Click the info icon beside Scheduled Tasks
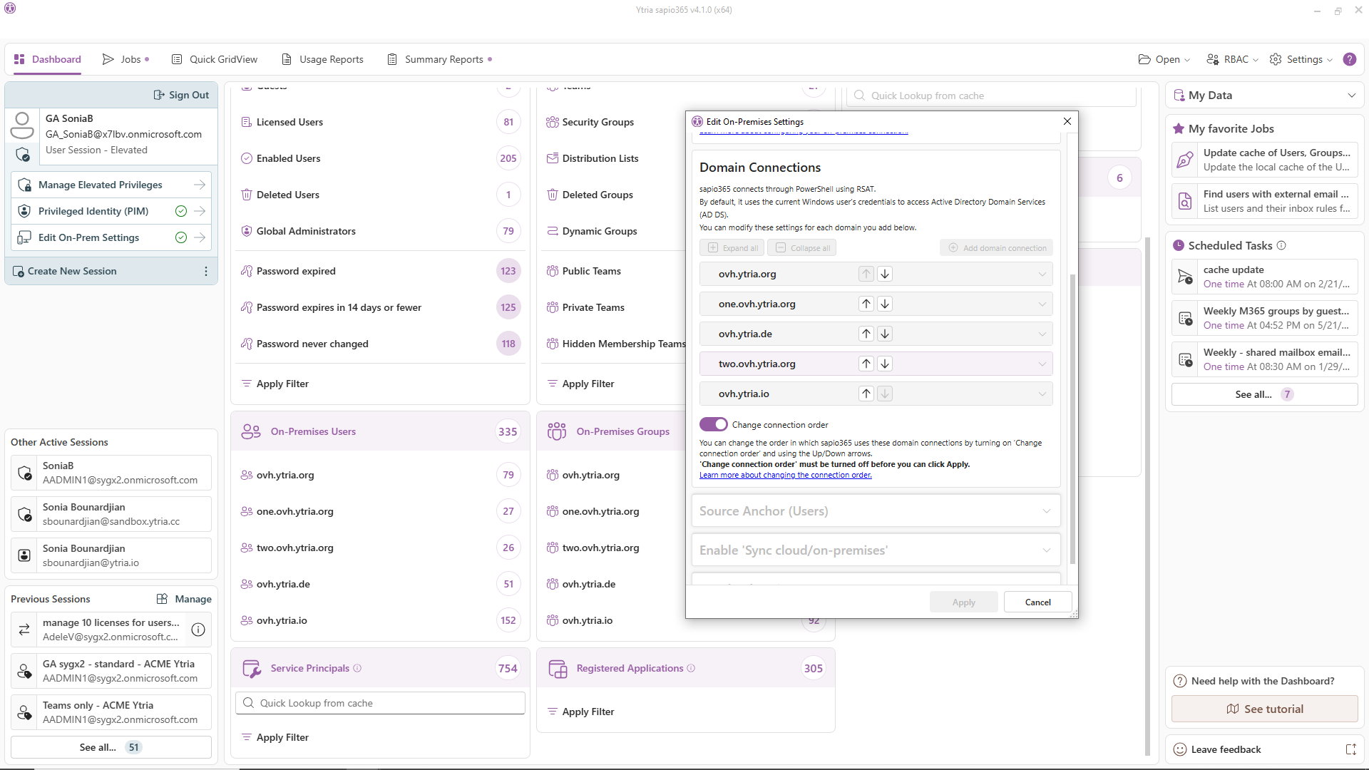 click(1281, 245)
